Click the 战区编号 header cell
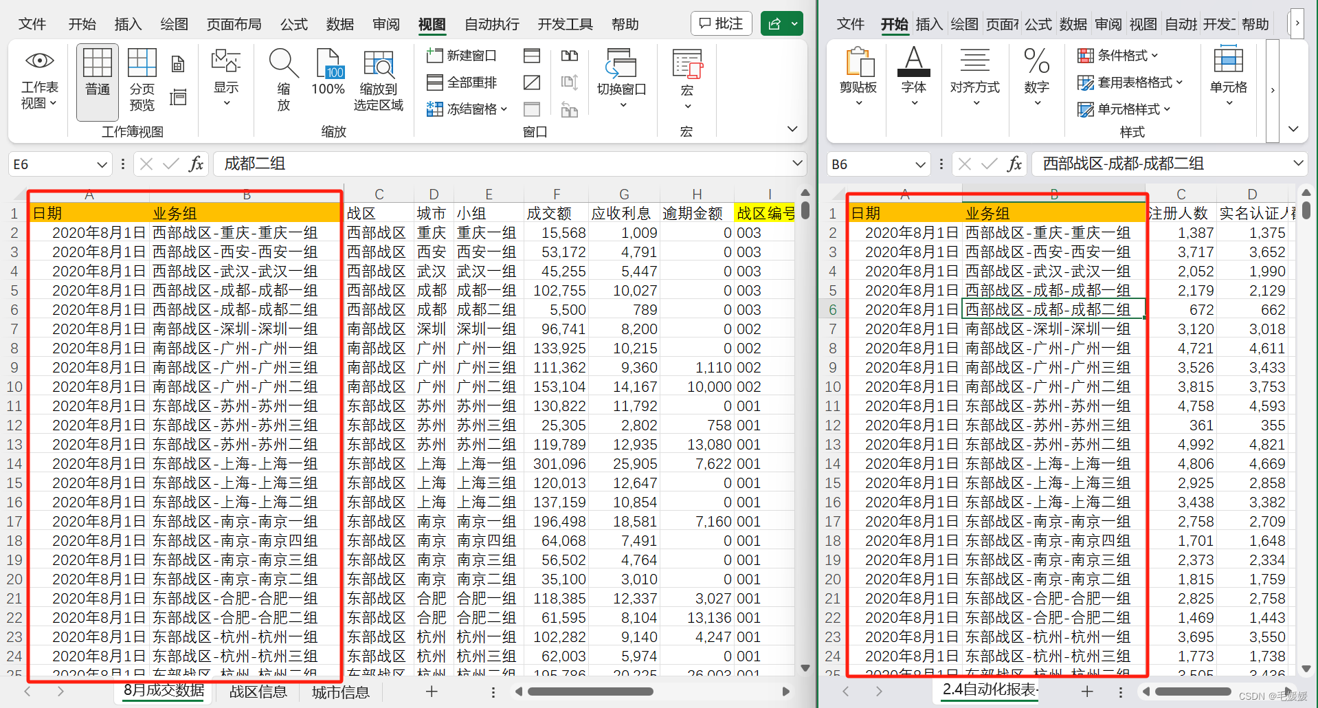The height and width of the screenshot is (708, 1318). tap(765, 214)
